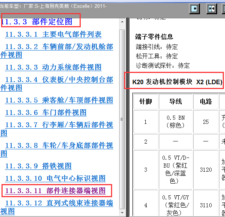Click the 针脚 column header

[x=146, y=101]
